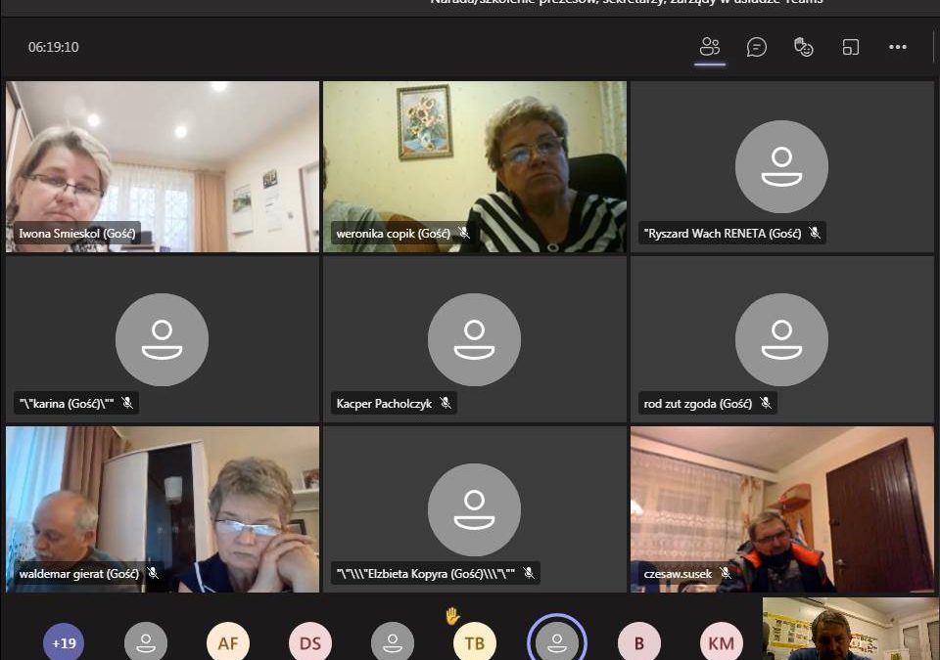Open the rooms icon in toolbar

point(851,47)
